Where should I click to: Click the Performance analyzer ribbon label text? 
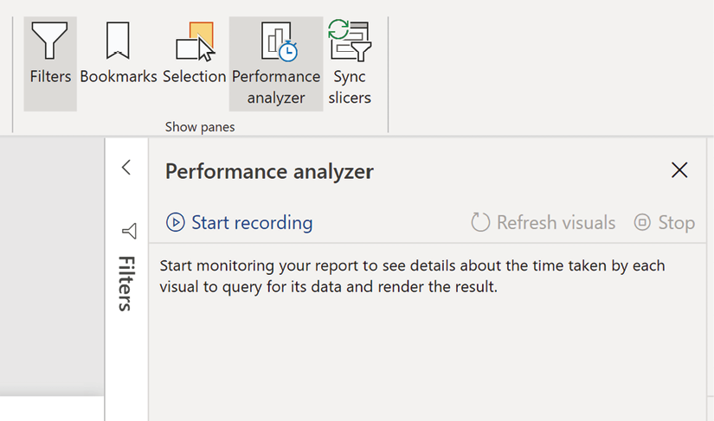(276, 86)
